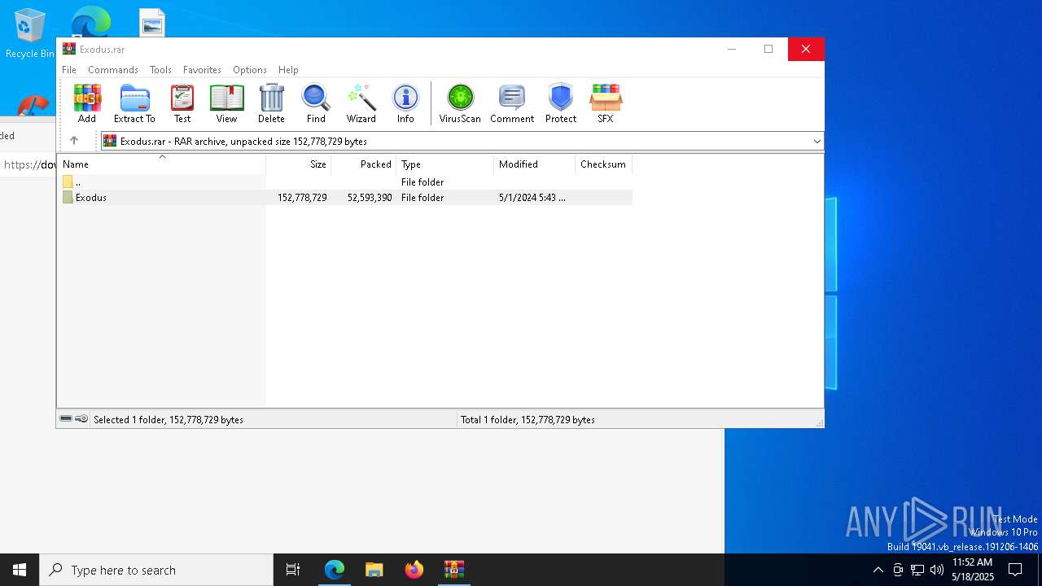Click the WinRAR taskbar icon
Viewport: 1042px width, 586px height.
454,570
